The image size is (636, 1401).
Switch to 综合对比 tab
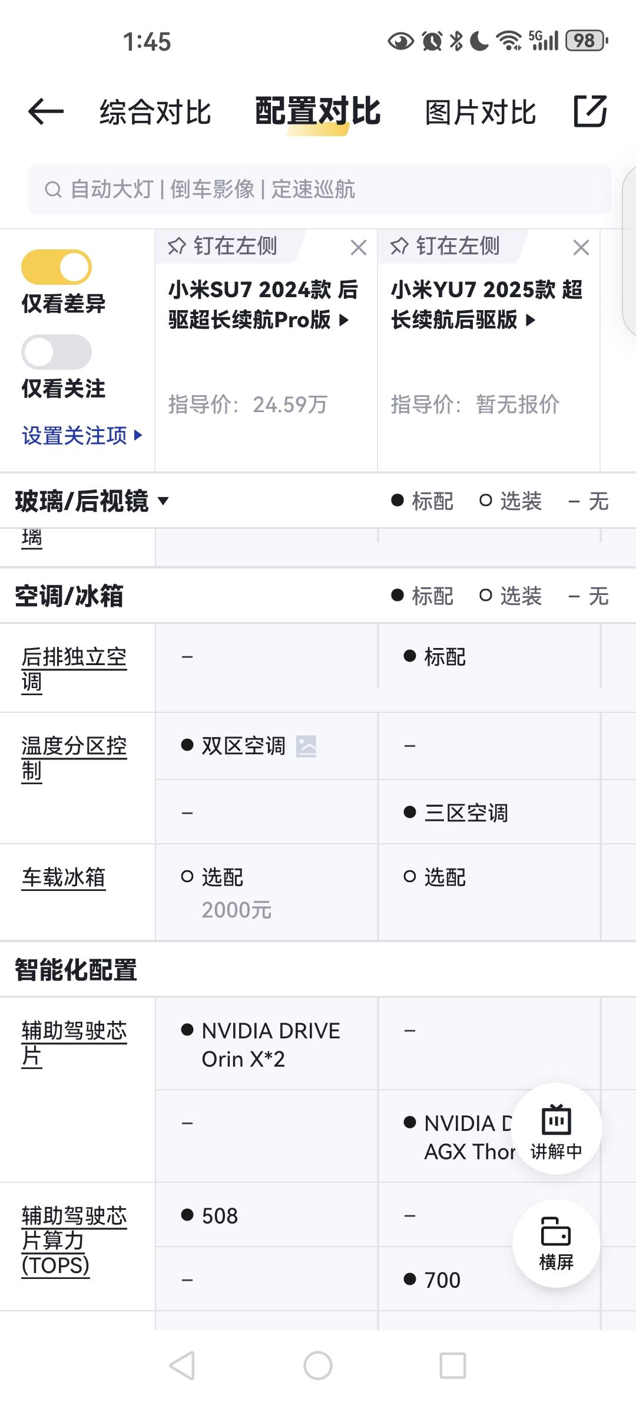click(155, 112)
